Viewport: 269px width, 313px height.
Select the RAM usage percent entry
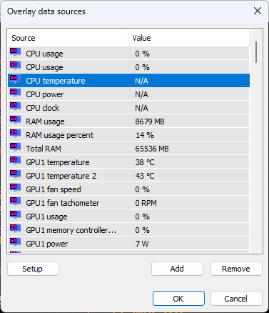tap(128, 135)
